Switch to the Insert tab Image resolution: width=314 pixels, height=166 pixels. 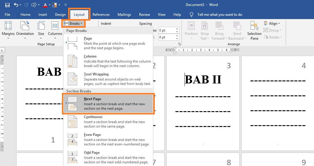tap(43, 14)
